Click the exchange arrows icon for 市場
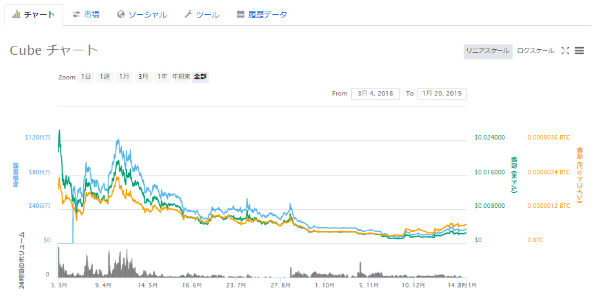The height and width of the screenshot is (299, 602). 76,14
